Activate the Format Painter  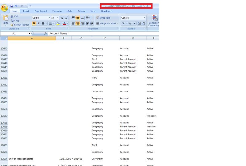click(x=20, y=25)
